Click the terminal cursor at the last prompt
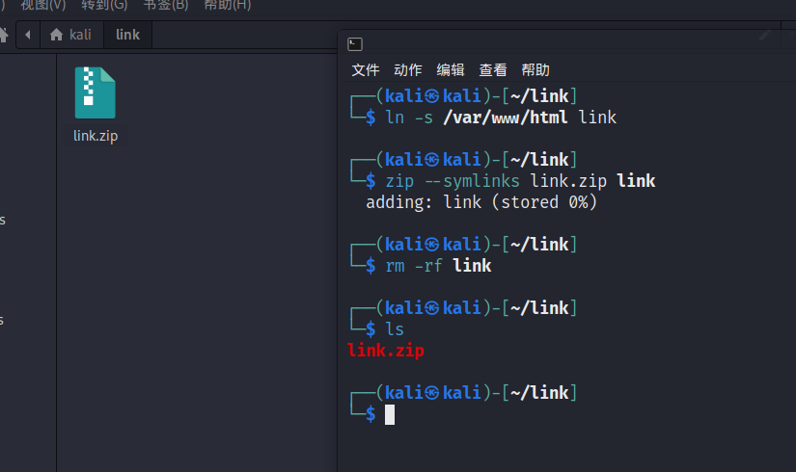796x472 pixels. pyautogui.click(x=390, y=414)
